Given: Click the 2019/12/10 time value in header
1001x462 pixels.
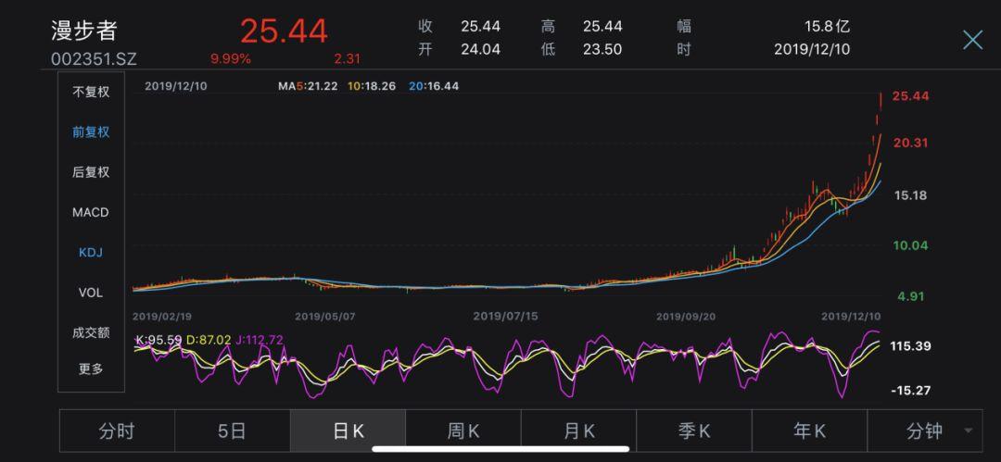Looking at the screenshot, I should [x=812, y=49].
